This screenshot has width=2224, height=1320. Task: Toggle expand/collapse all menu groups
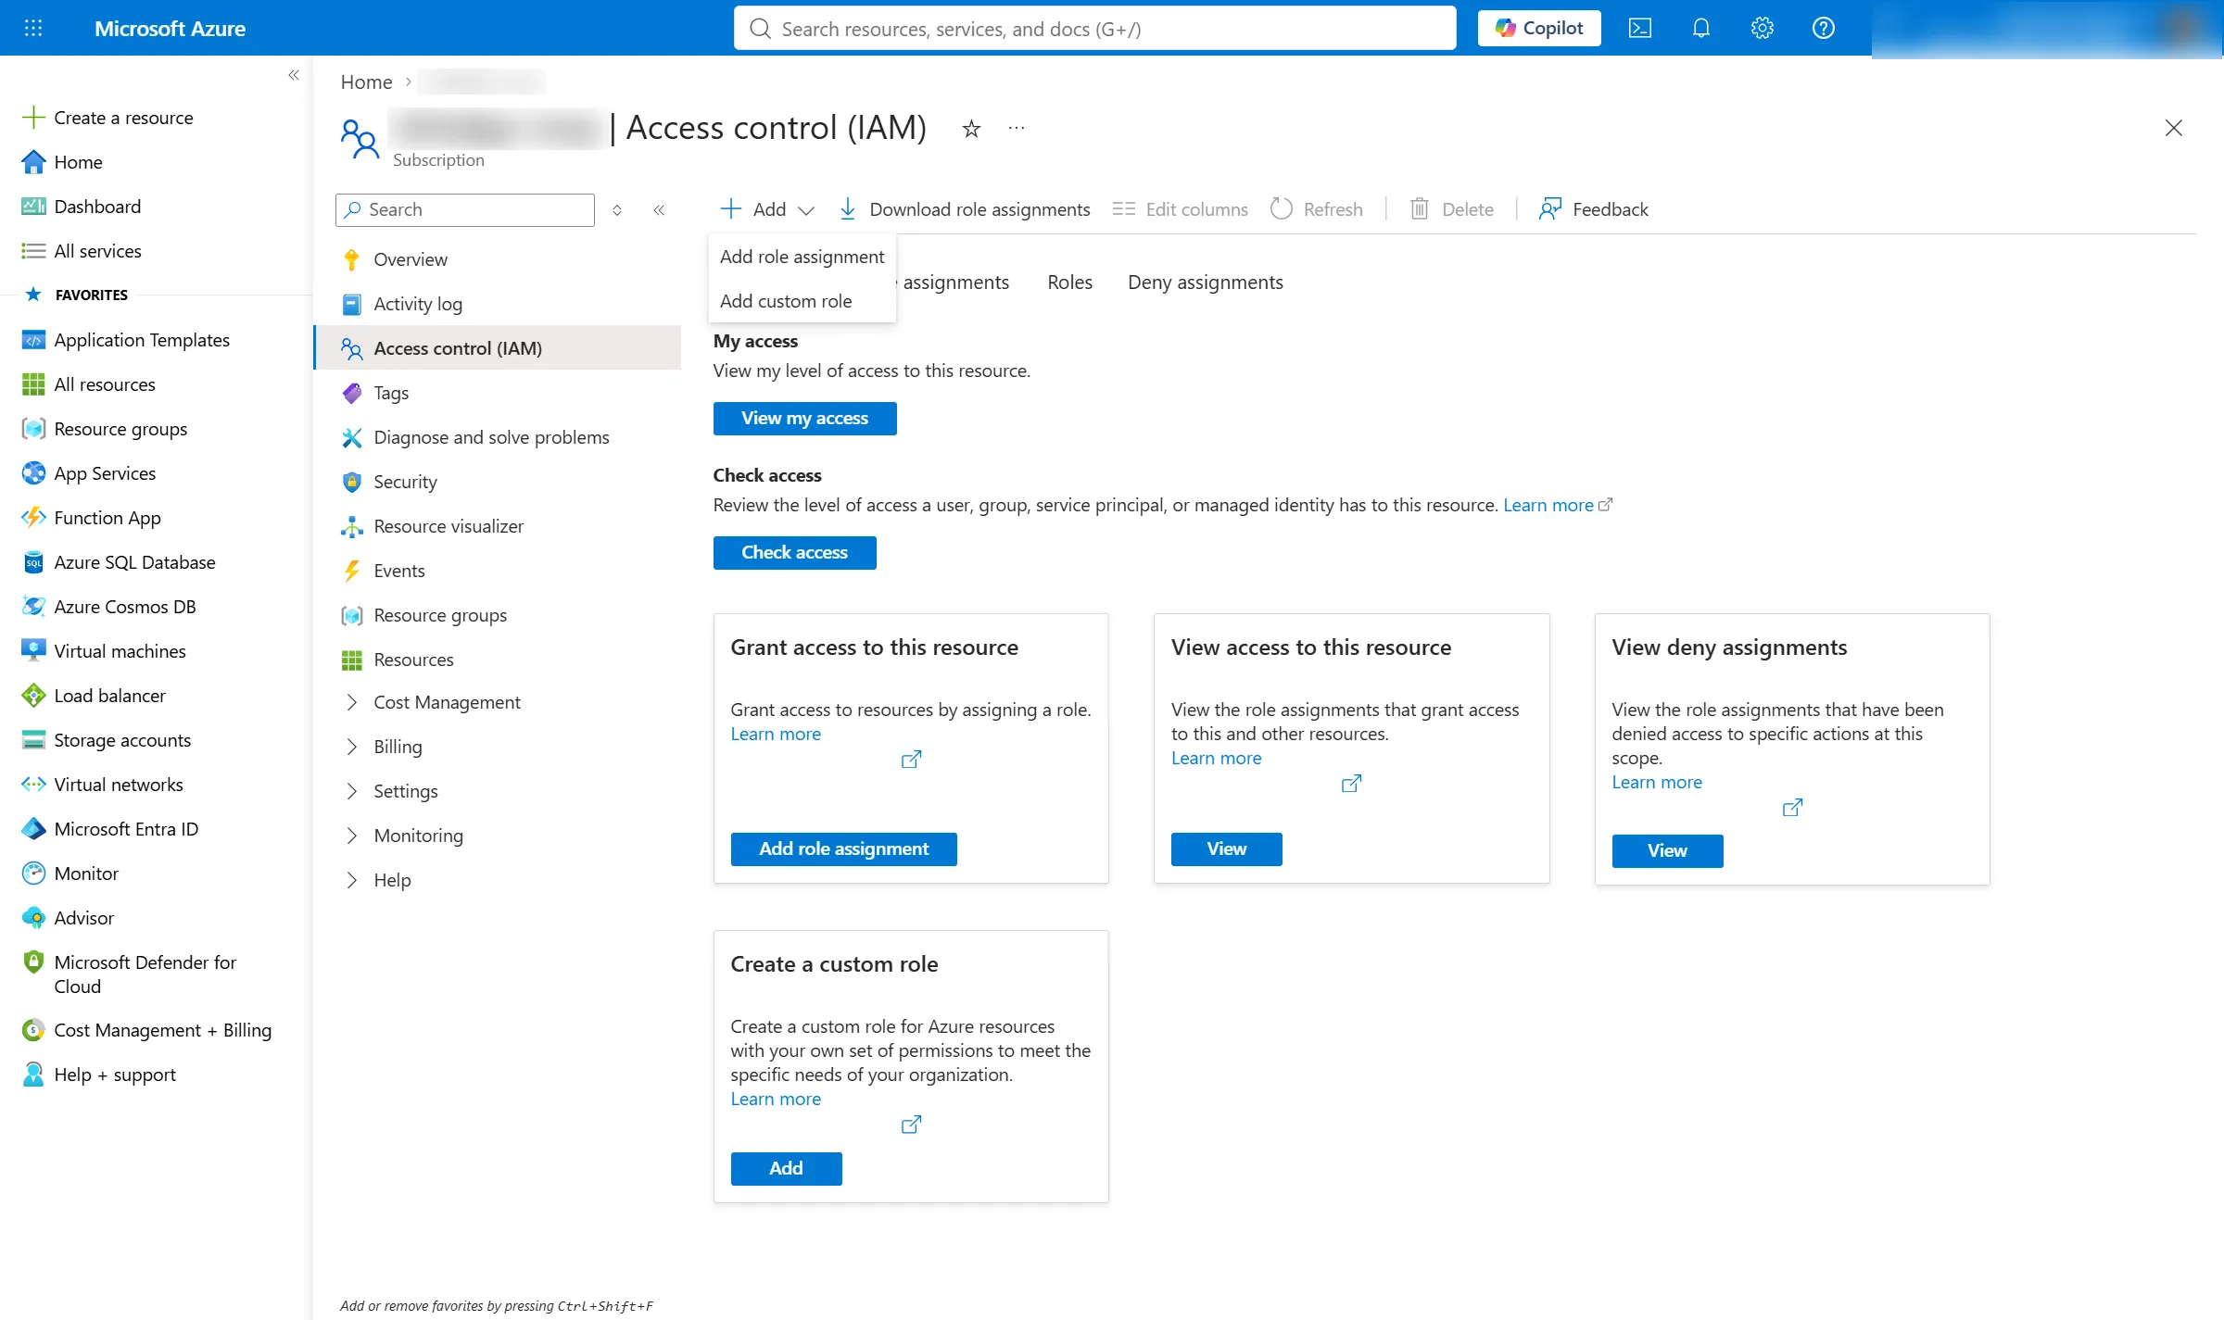[x=617, y=210]
